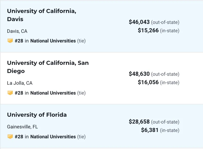This screenshot has height=149, width=203.
Task: Select National Universities link in UC San Diego row
Action: [53, 93]
